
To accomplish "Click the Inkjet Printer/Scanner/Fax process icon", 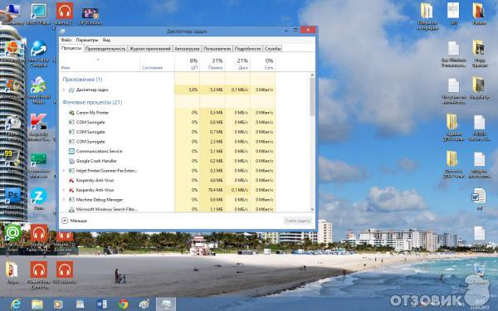I will pos(71,171).
